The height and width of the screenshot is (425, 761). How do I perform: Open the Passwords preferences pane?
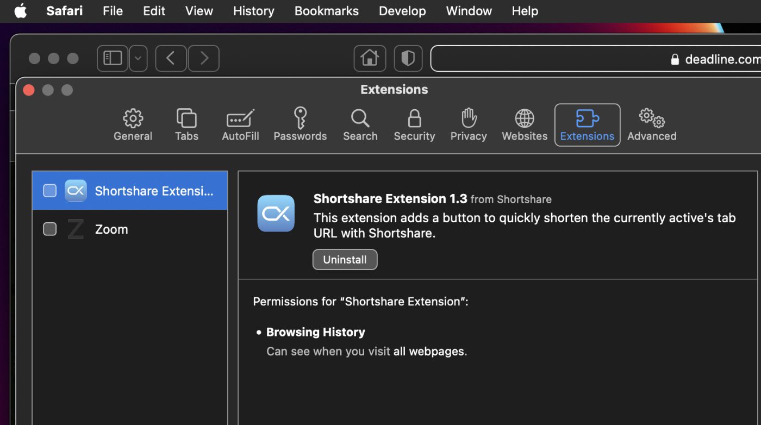[300, 125]
